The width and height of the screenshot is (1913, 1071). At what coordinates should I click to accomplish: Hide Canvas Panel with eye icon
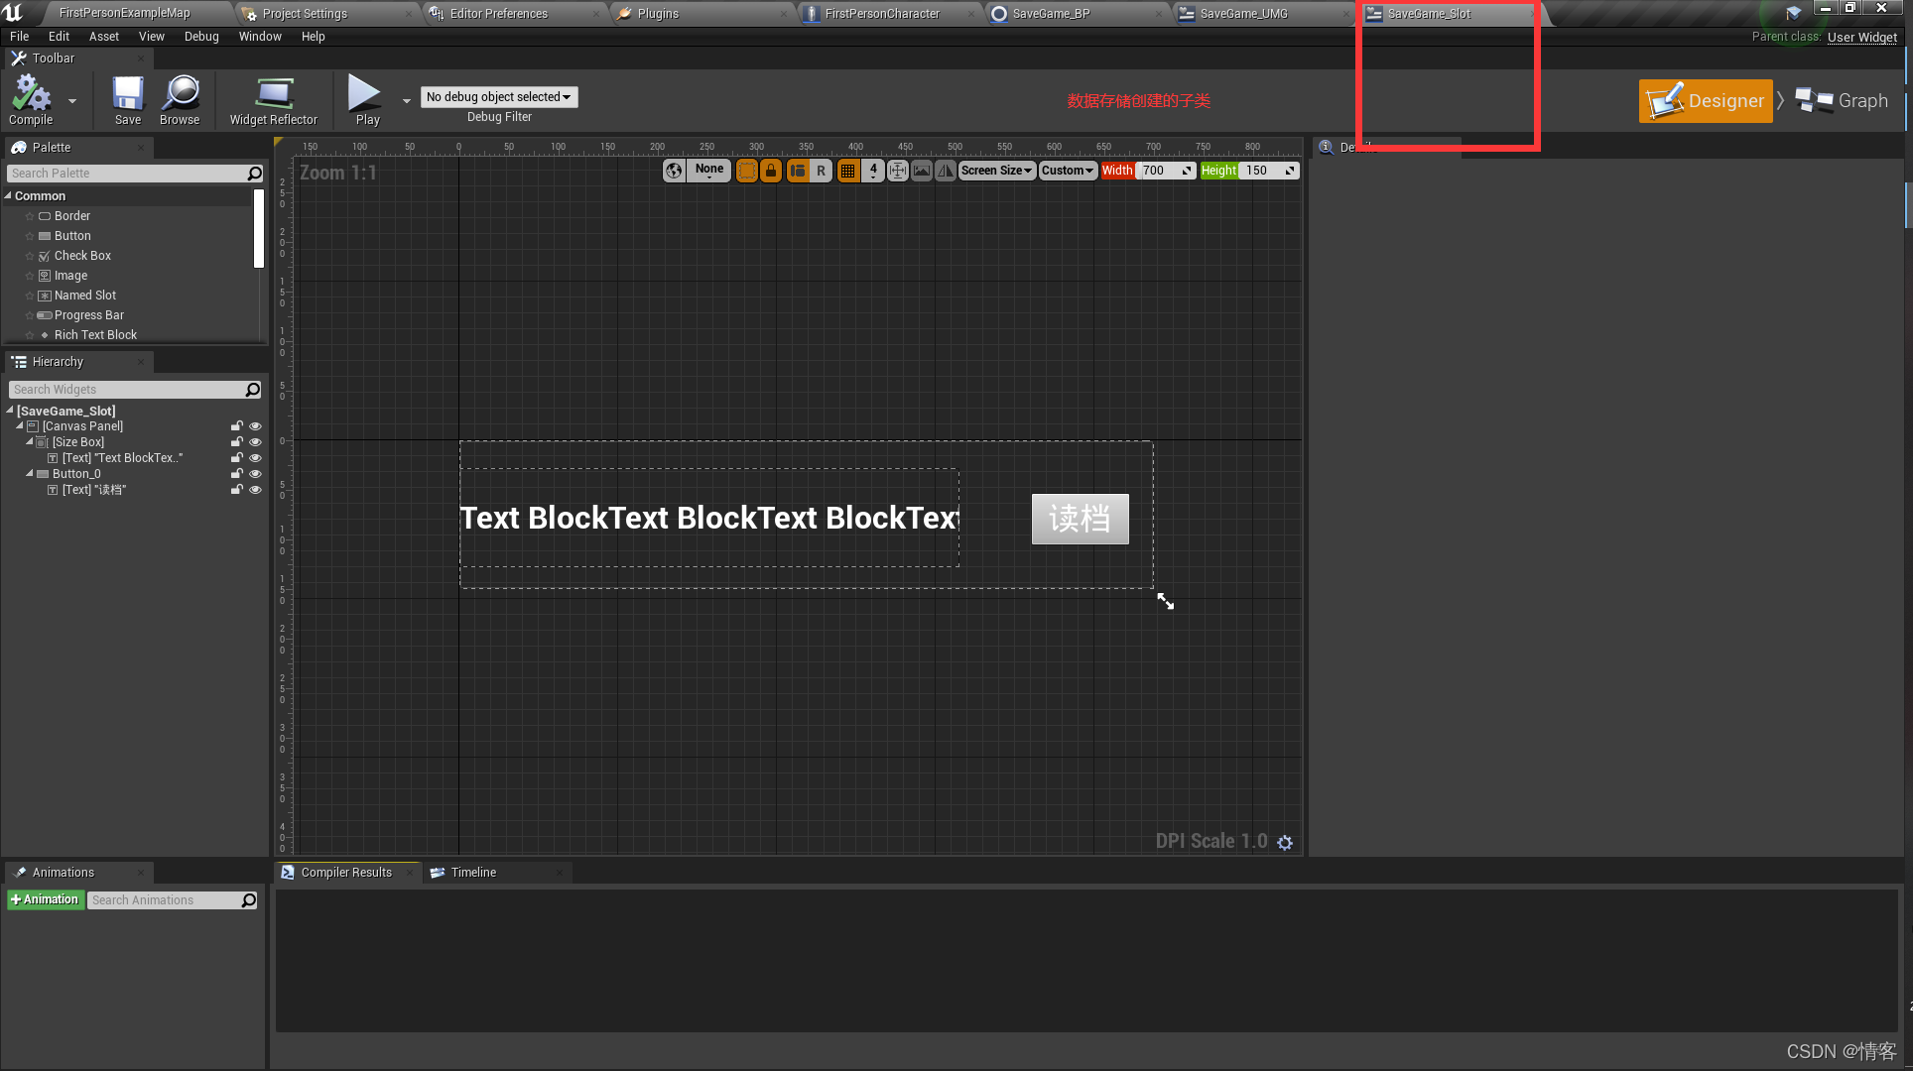click(255, 426)
